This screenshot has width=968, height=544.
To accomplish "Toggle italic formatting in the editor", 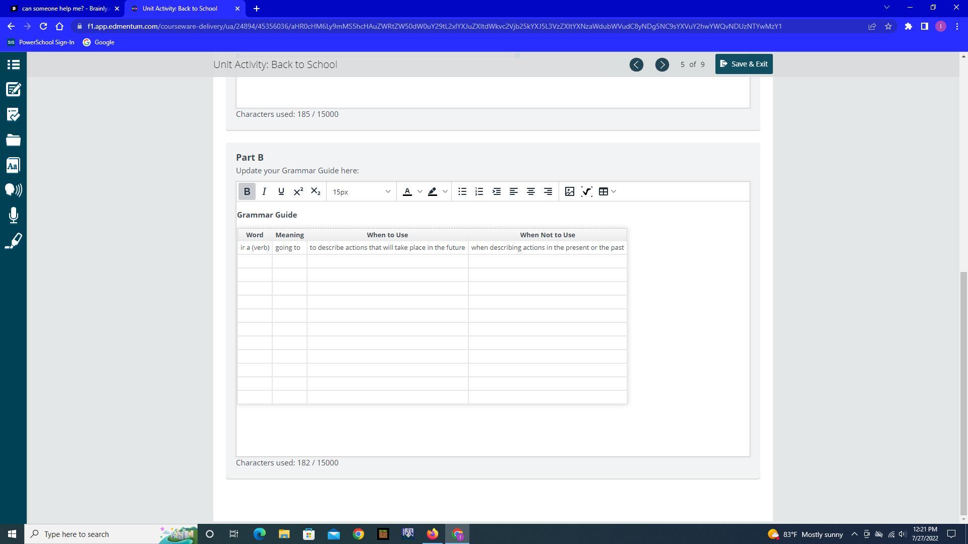I will pyautogui.click(x=264, y=191).
